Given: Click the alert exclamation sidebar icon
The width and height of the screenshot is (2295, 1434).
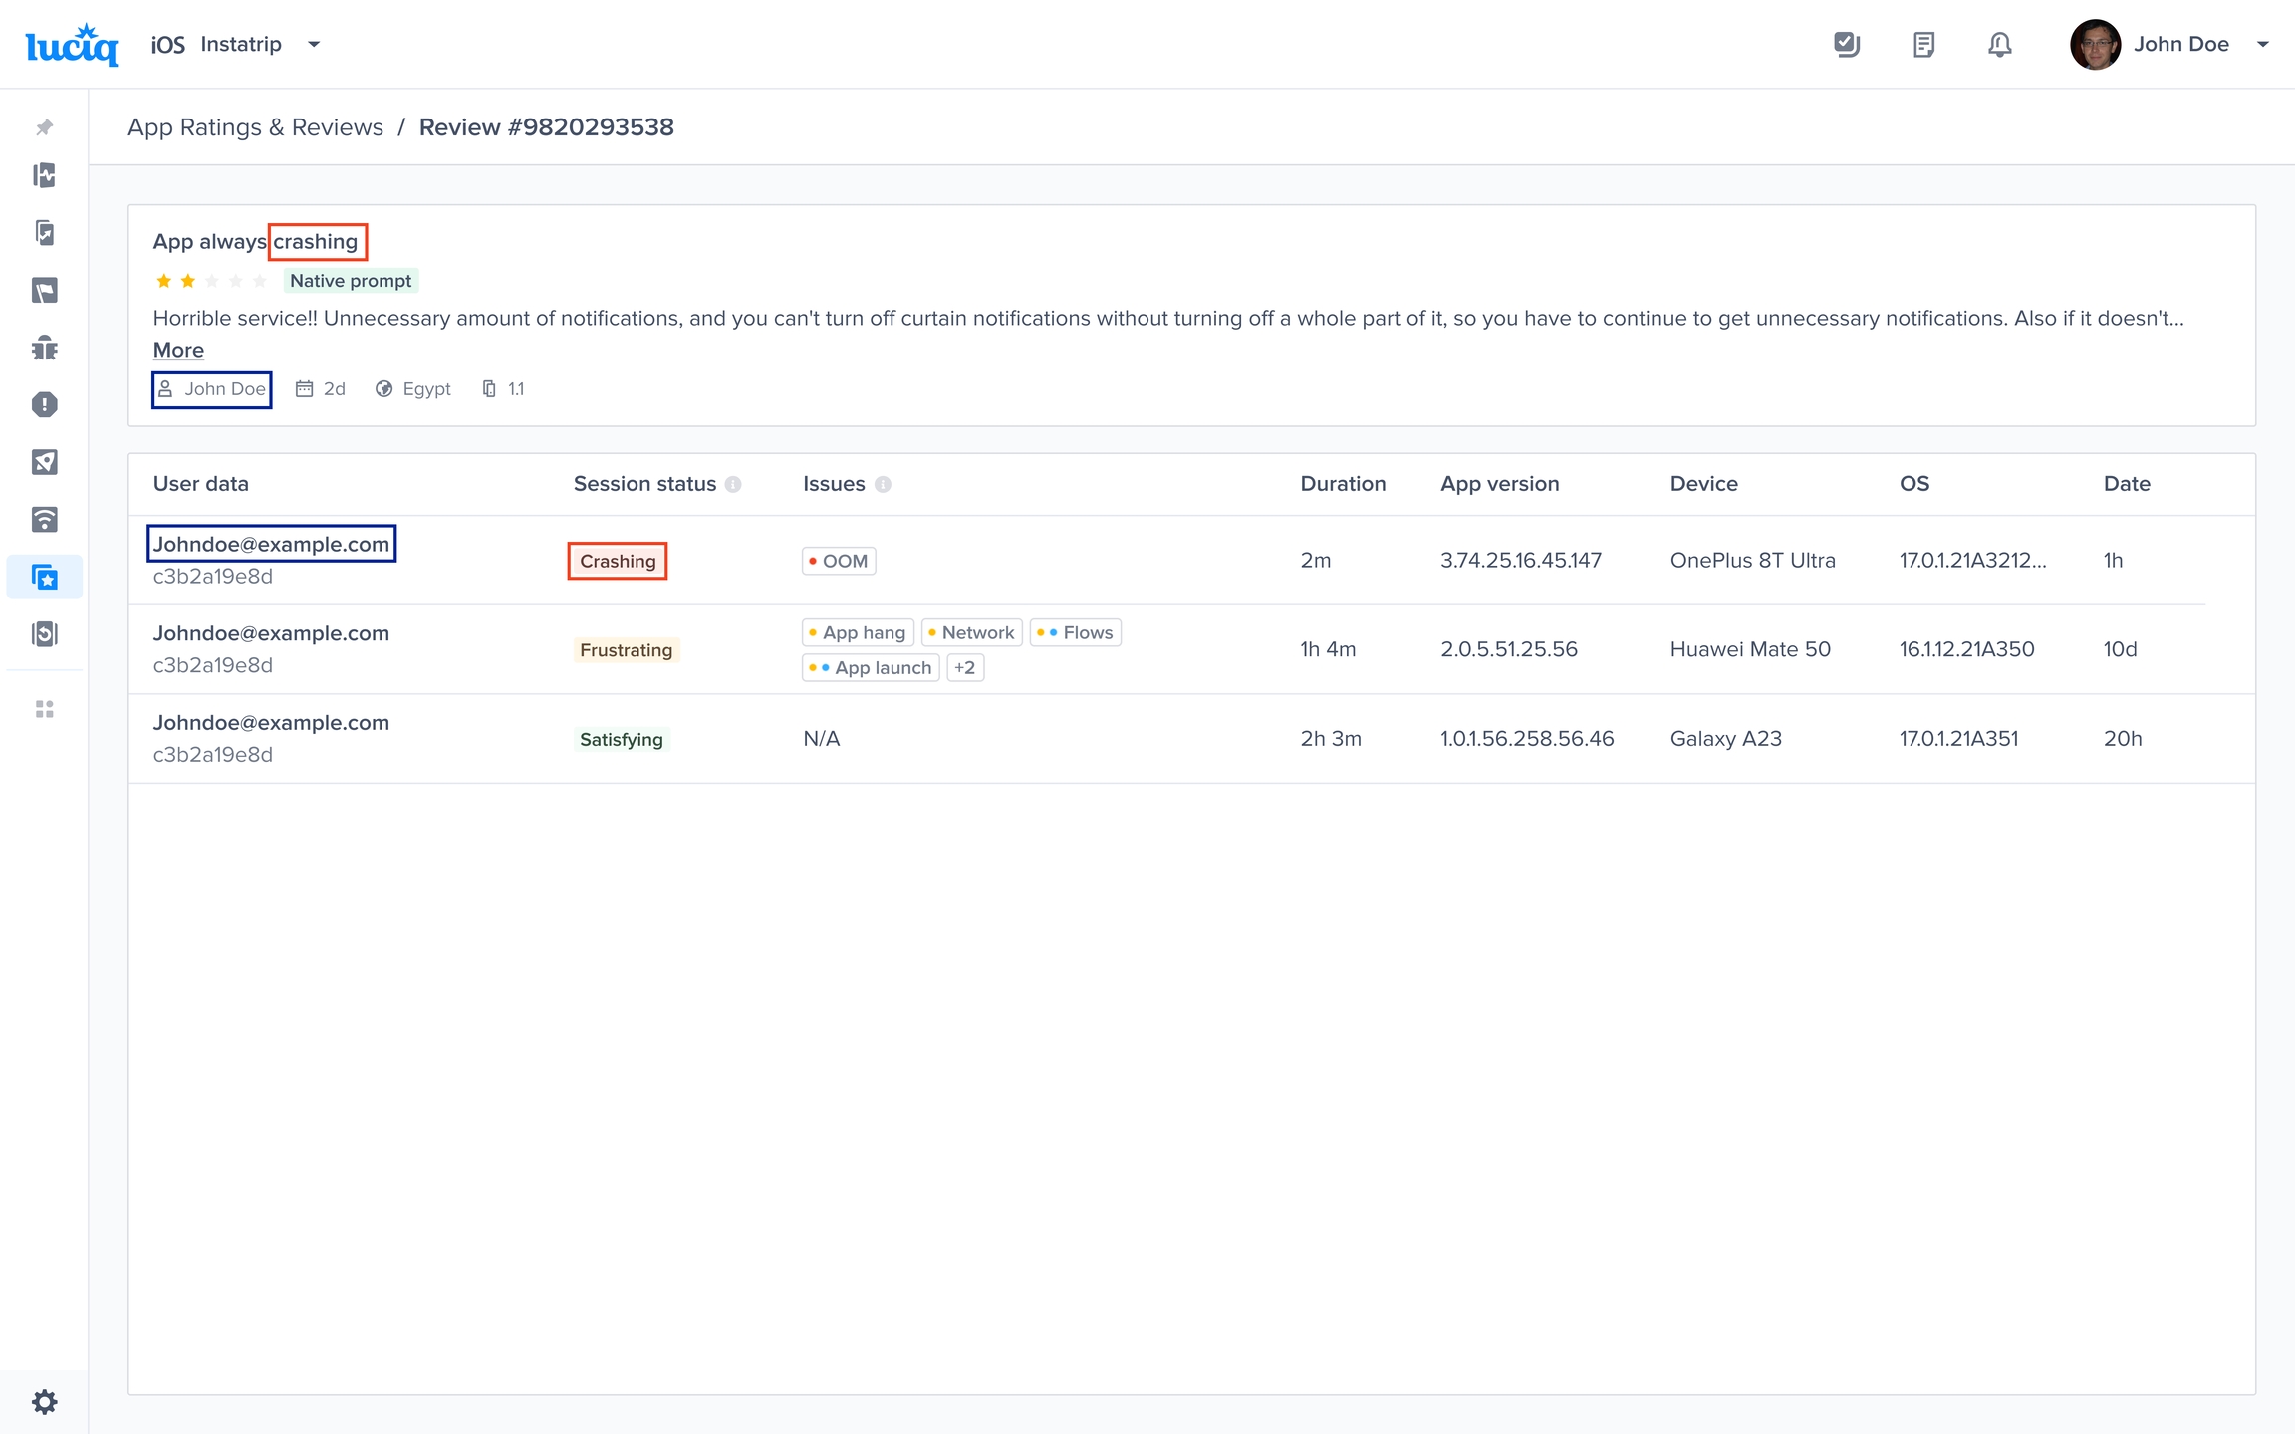Looking at the screenshot, I should pos(44,404).
